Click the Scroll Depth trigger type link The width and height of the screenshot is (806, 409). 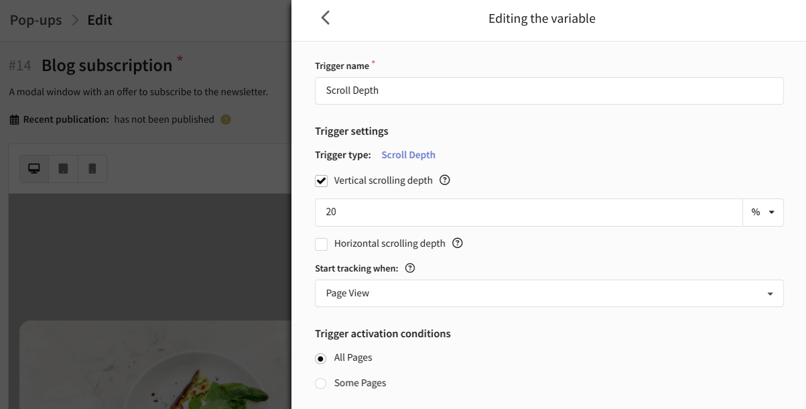click(x=409, y=155)
